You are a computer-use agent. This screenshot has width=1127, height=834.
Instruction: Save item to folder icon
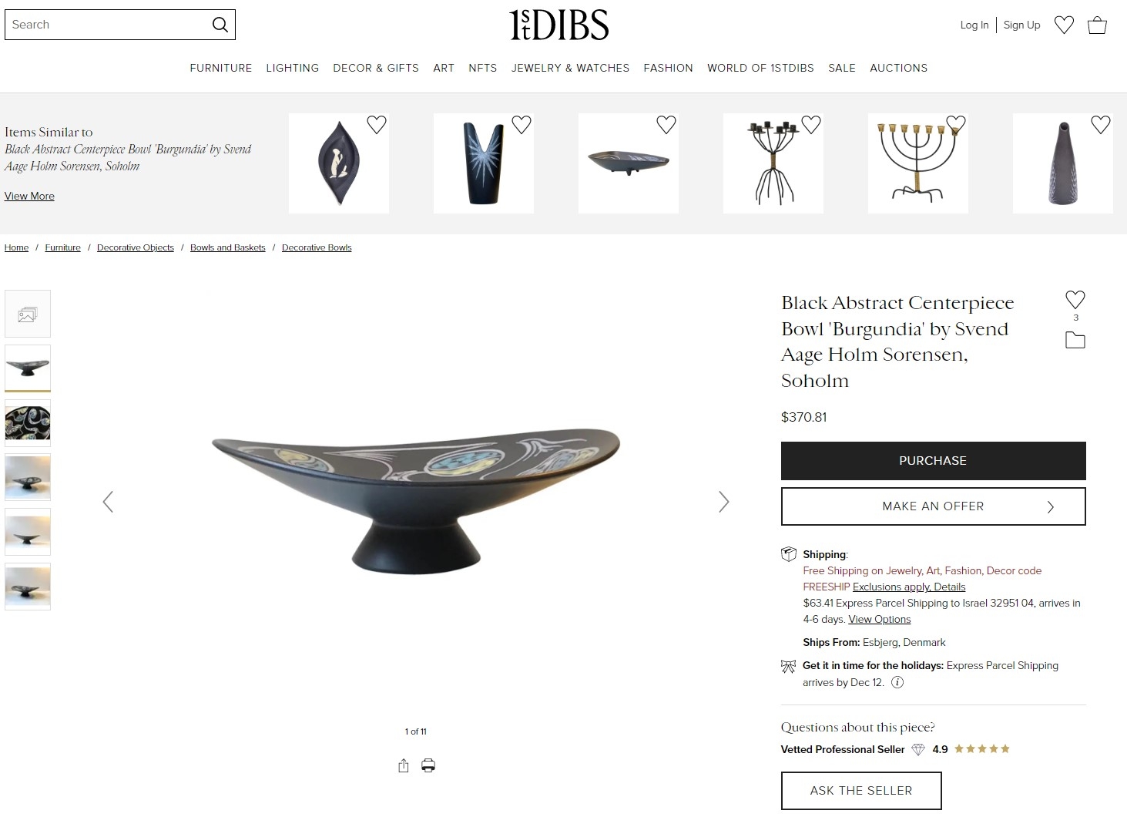click(1075, 340)
